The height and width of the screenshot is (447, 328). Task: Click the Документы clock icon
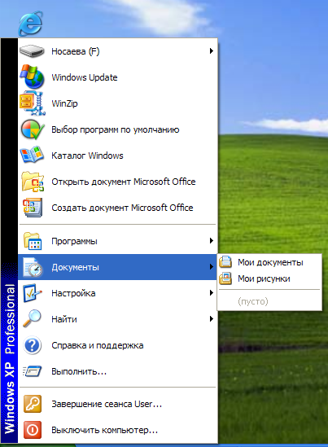(33, 267)
